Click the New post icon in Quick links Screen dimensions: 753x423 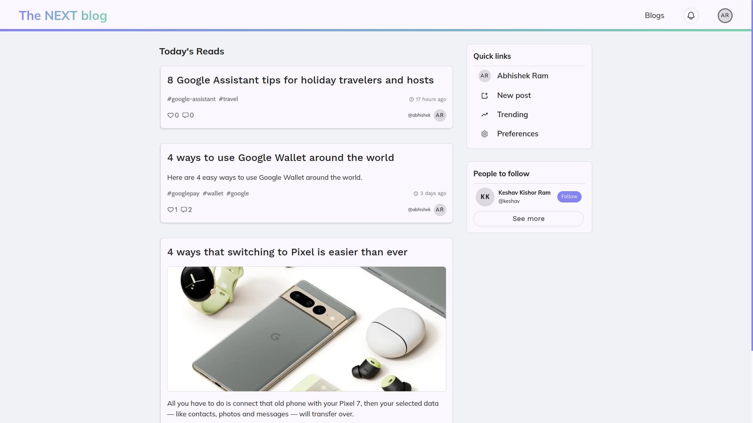point(484,96)
